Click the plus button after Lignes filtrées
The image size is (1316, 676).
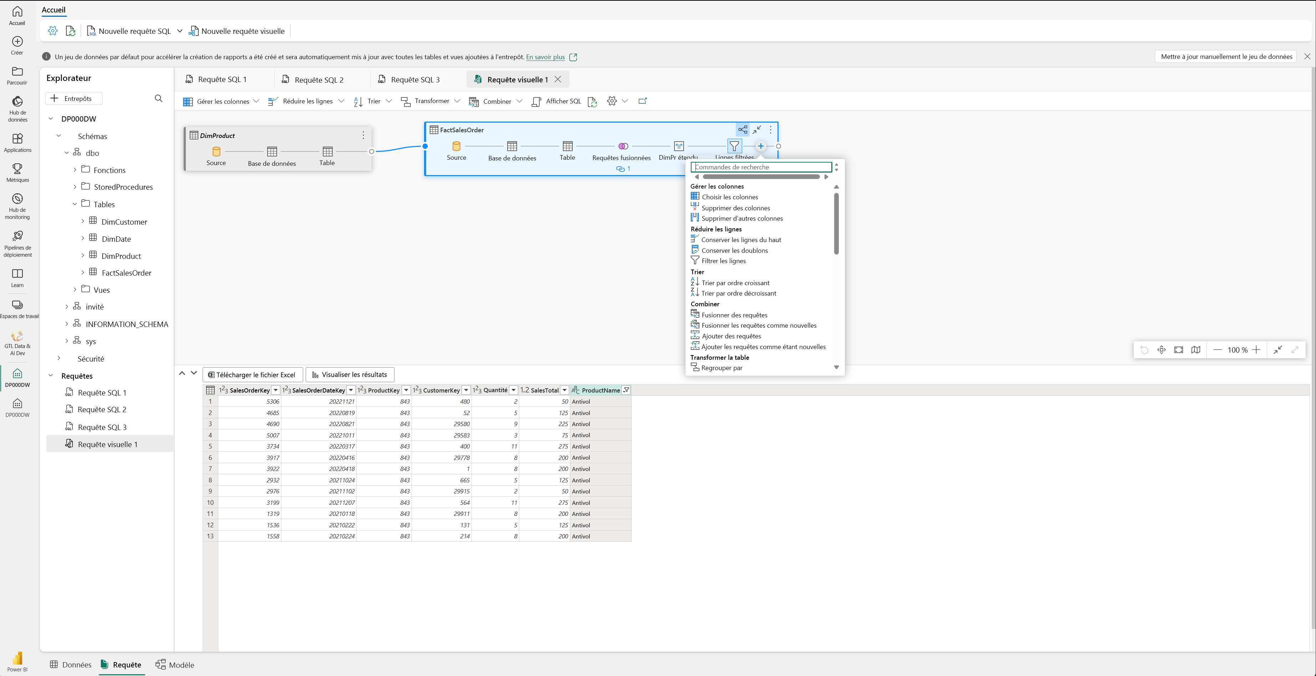761,147
